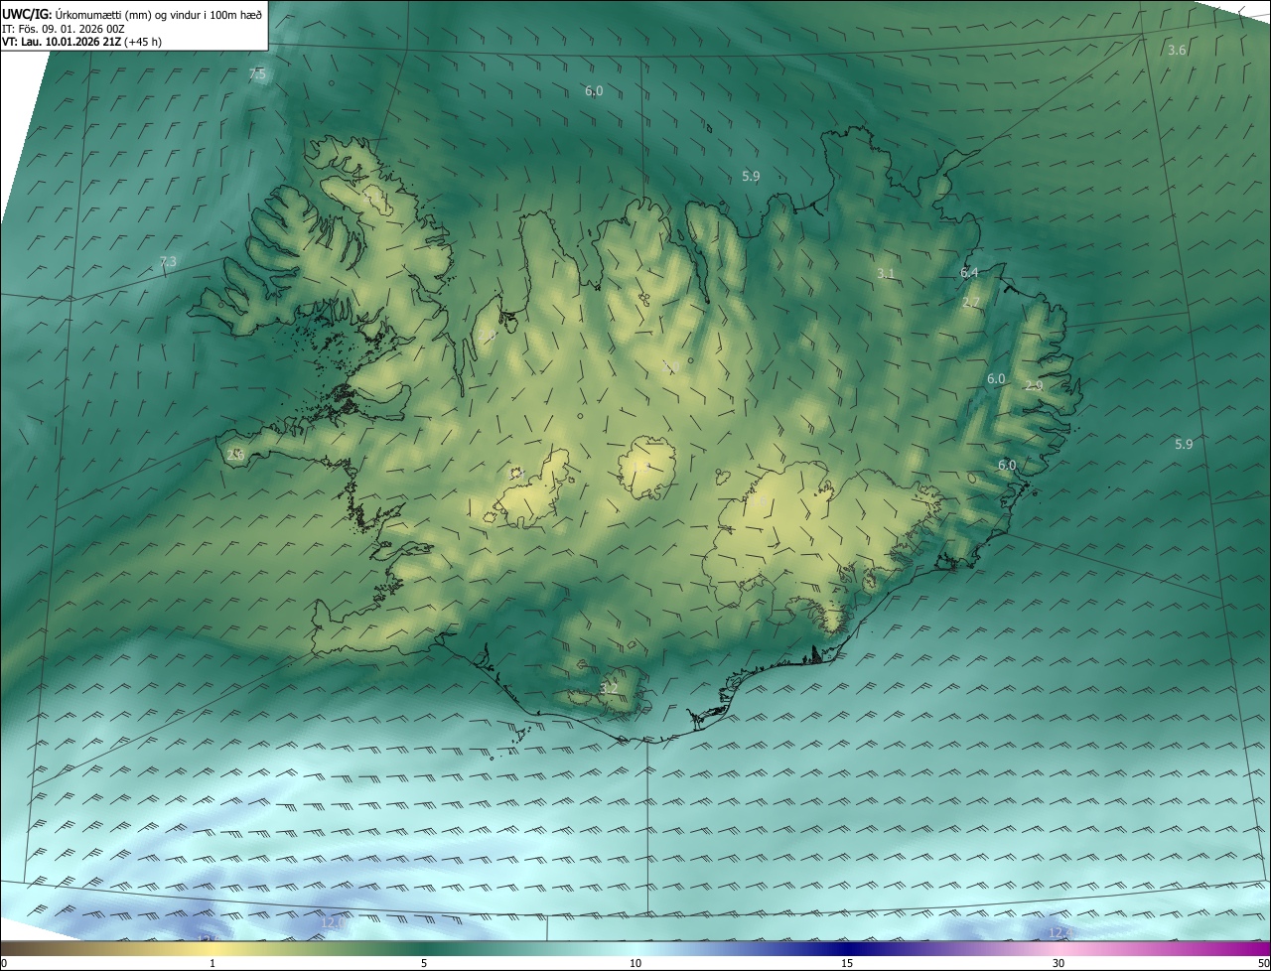Viewport: 1271px width, 971px height.
Task: Select the initialization time line "IT: Fös. 09. 01. 2026 00Z"
Action: coord(64,29)
